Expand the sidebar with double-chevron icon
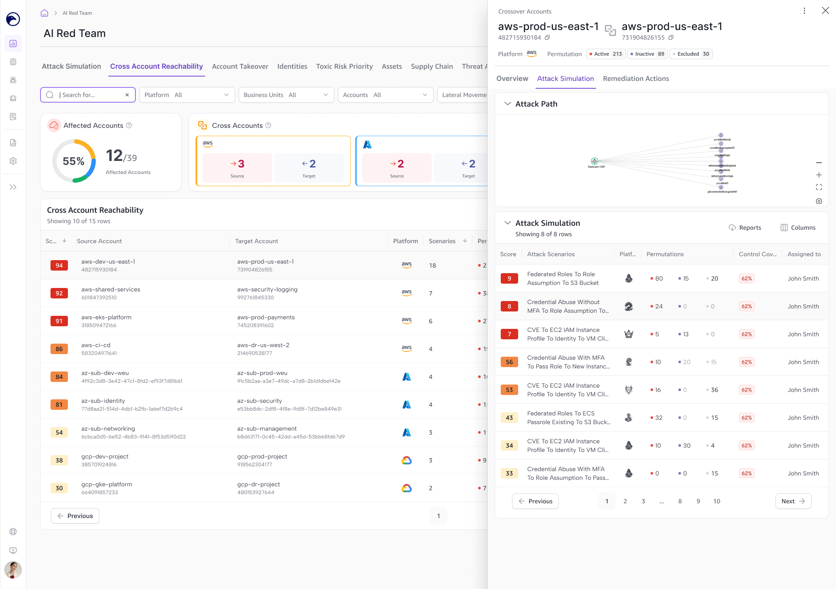The width and height of the screenshot is (836, 589). tap(13, 187)
